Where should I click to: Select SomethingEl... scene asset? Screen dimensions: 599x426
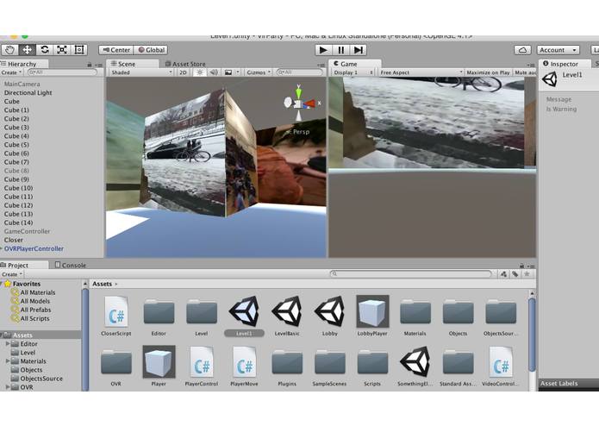pos(415,366)
